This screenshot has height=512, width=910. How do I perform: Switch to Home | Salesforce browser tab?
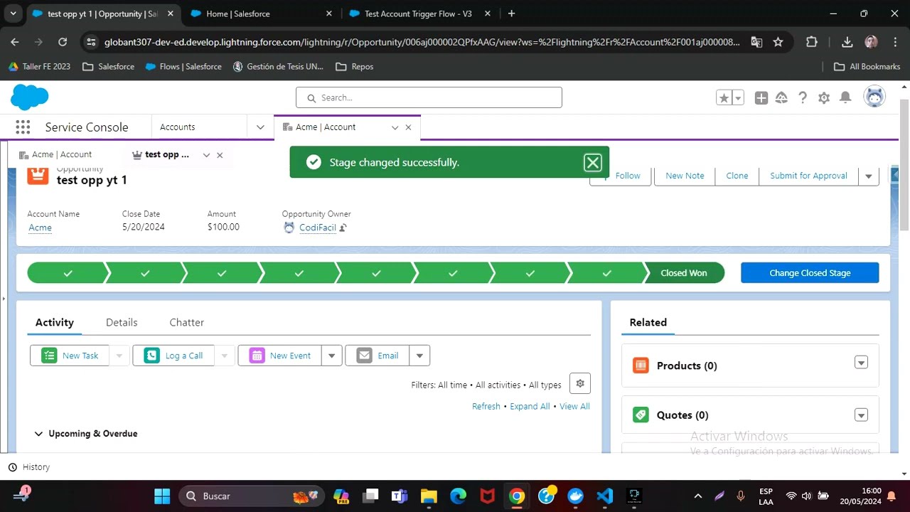261,14
